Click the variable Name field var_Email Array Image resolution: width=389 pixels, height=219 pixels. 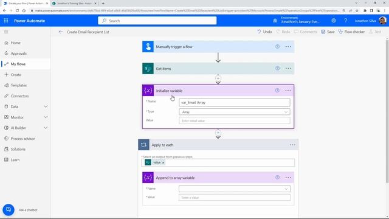click(x=235, y=103)
